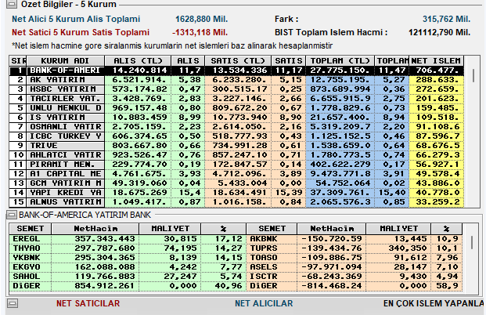The width and height of the screenshot is (486, 315).
Task: Open the EN ÇOK ISLEM YAPANLAR tab
Action: 434,303
